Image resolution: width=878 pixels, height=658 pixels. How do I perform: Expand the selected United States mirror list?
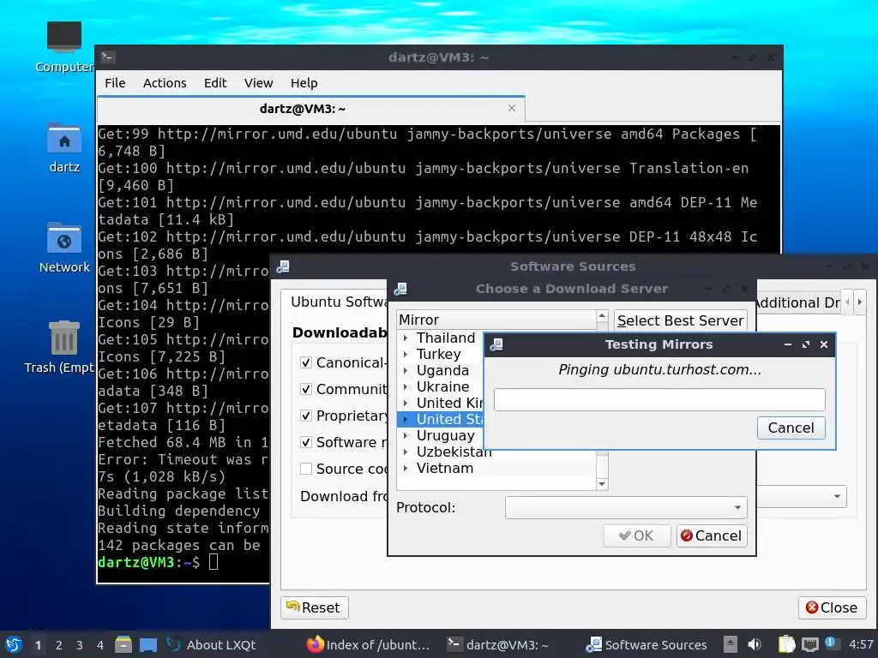[x=406, y=419]
